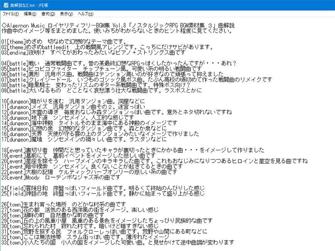Viewport: 335px width, 251px height.
Task: Click the line 02[theme]めざめbattleedit
Action: [x=107, y=47]
